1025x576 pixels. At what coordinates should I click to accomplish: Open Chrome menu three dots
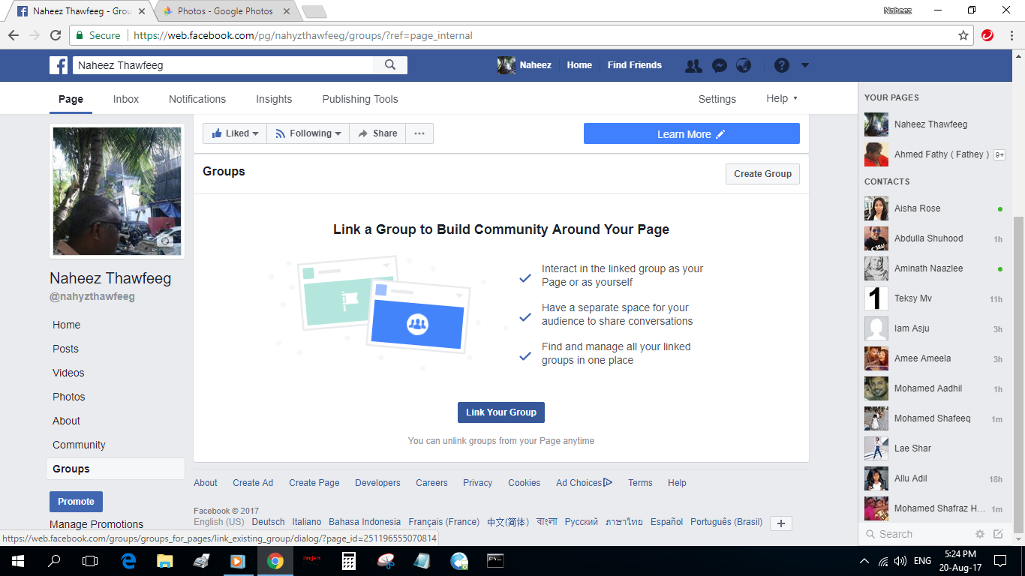(1010, 35)
